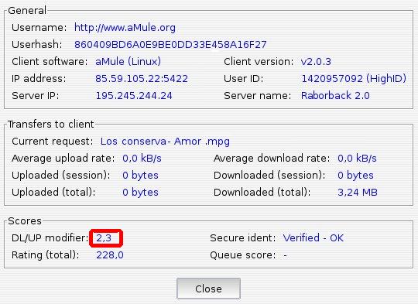Click the Uploaded (total): label
The height and width of the screenshot is (304, 418).
click(53, 193)
